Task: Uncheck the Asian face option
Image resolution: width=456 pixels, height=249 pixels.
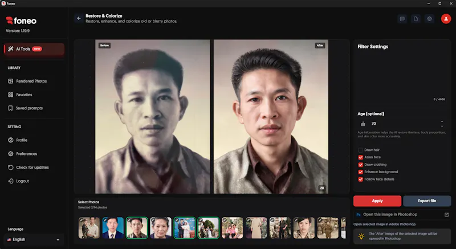Action: click(x=361, y=157)
